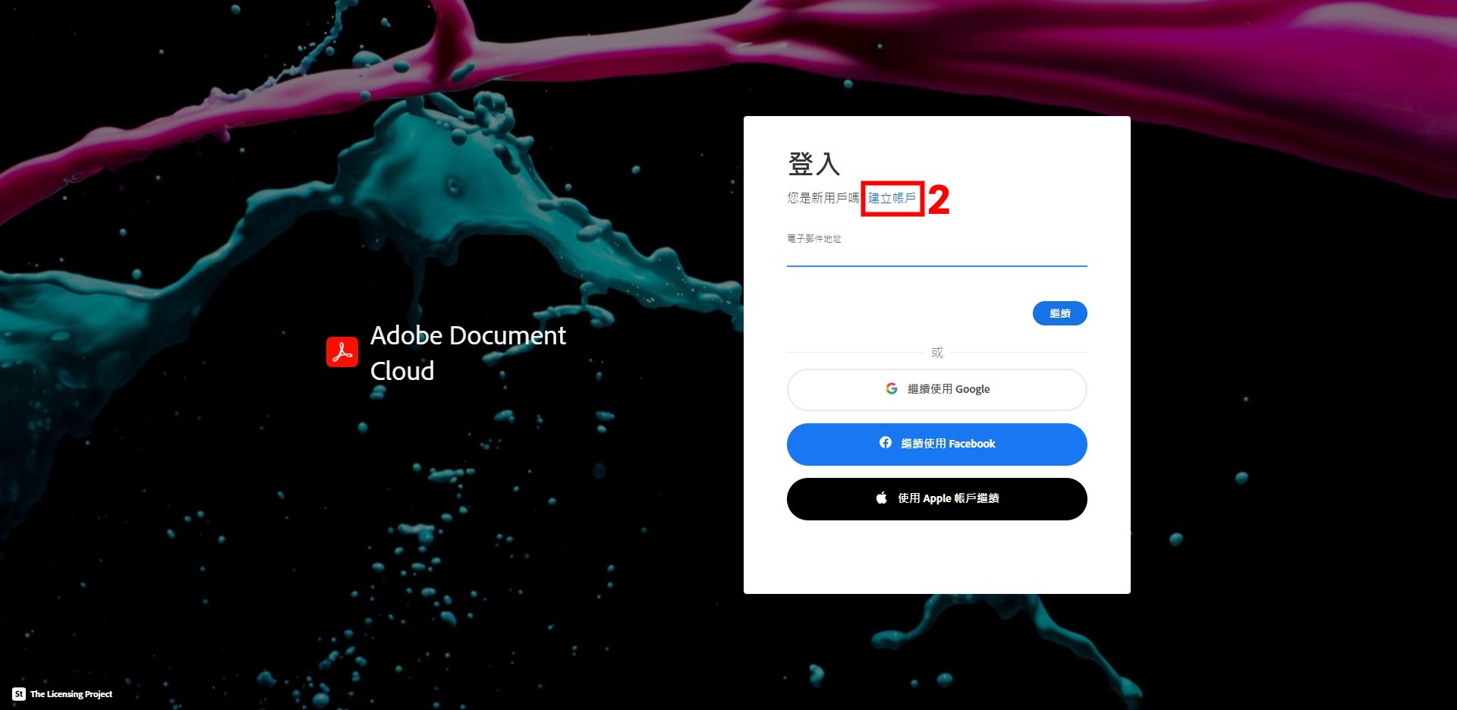Click the Apple logo icon

click(882, 498)
